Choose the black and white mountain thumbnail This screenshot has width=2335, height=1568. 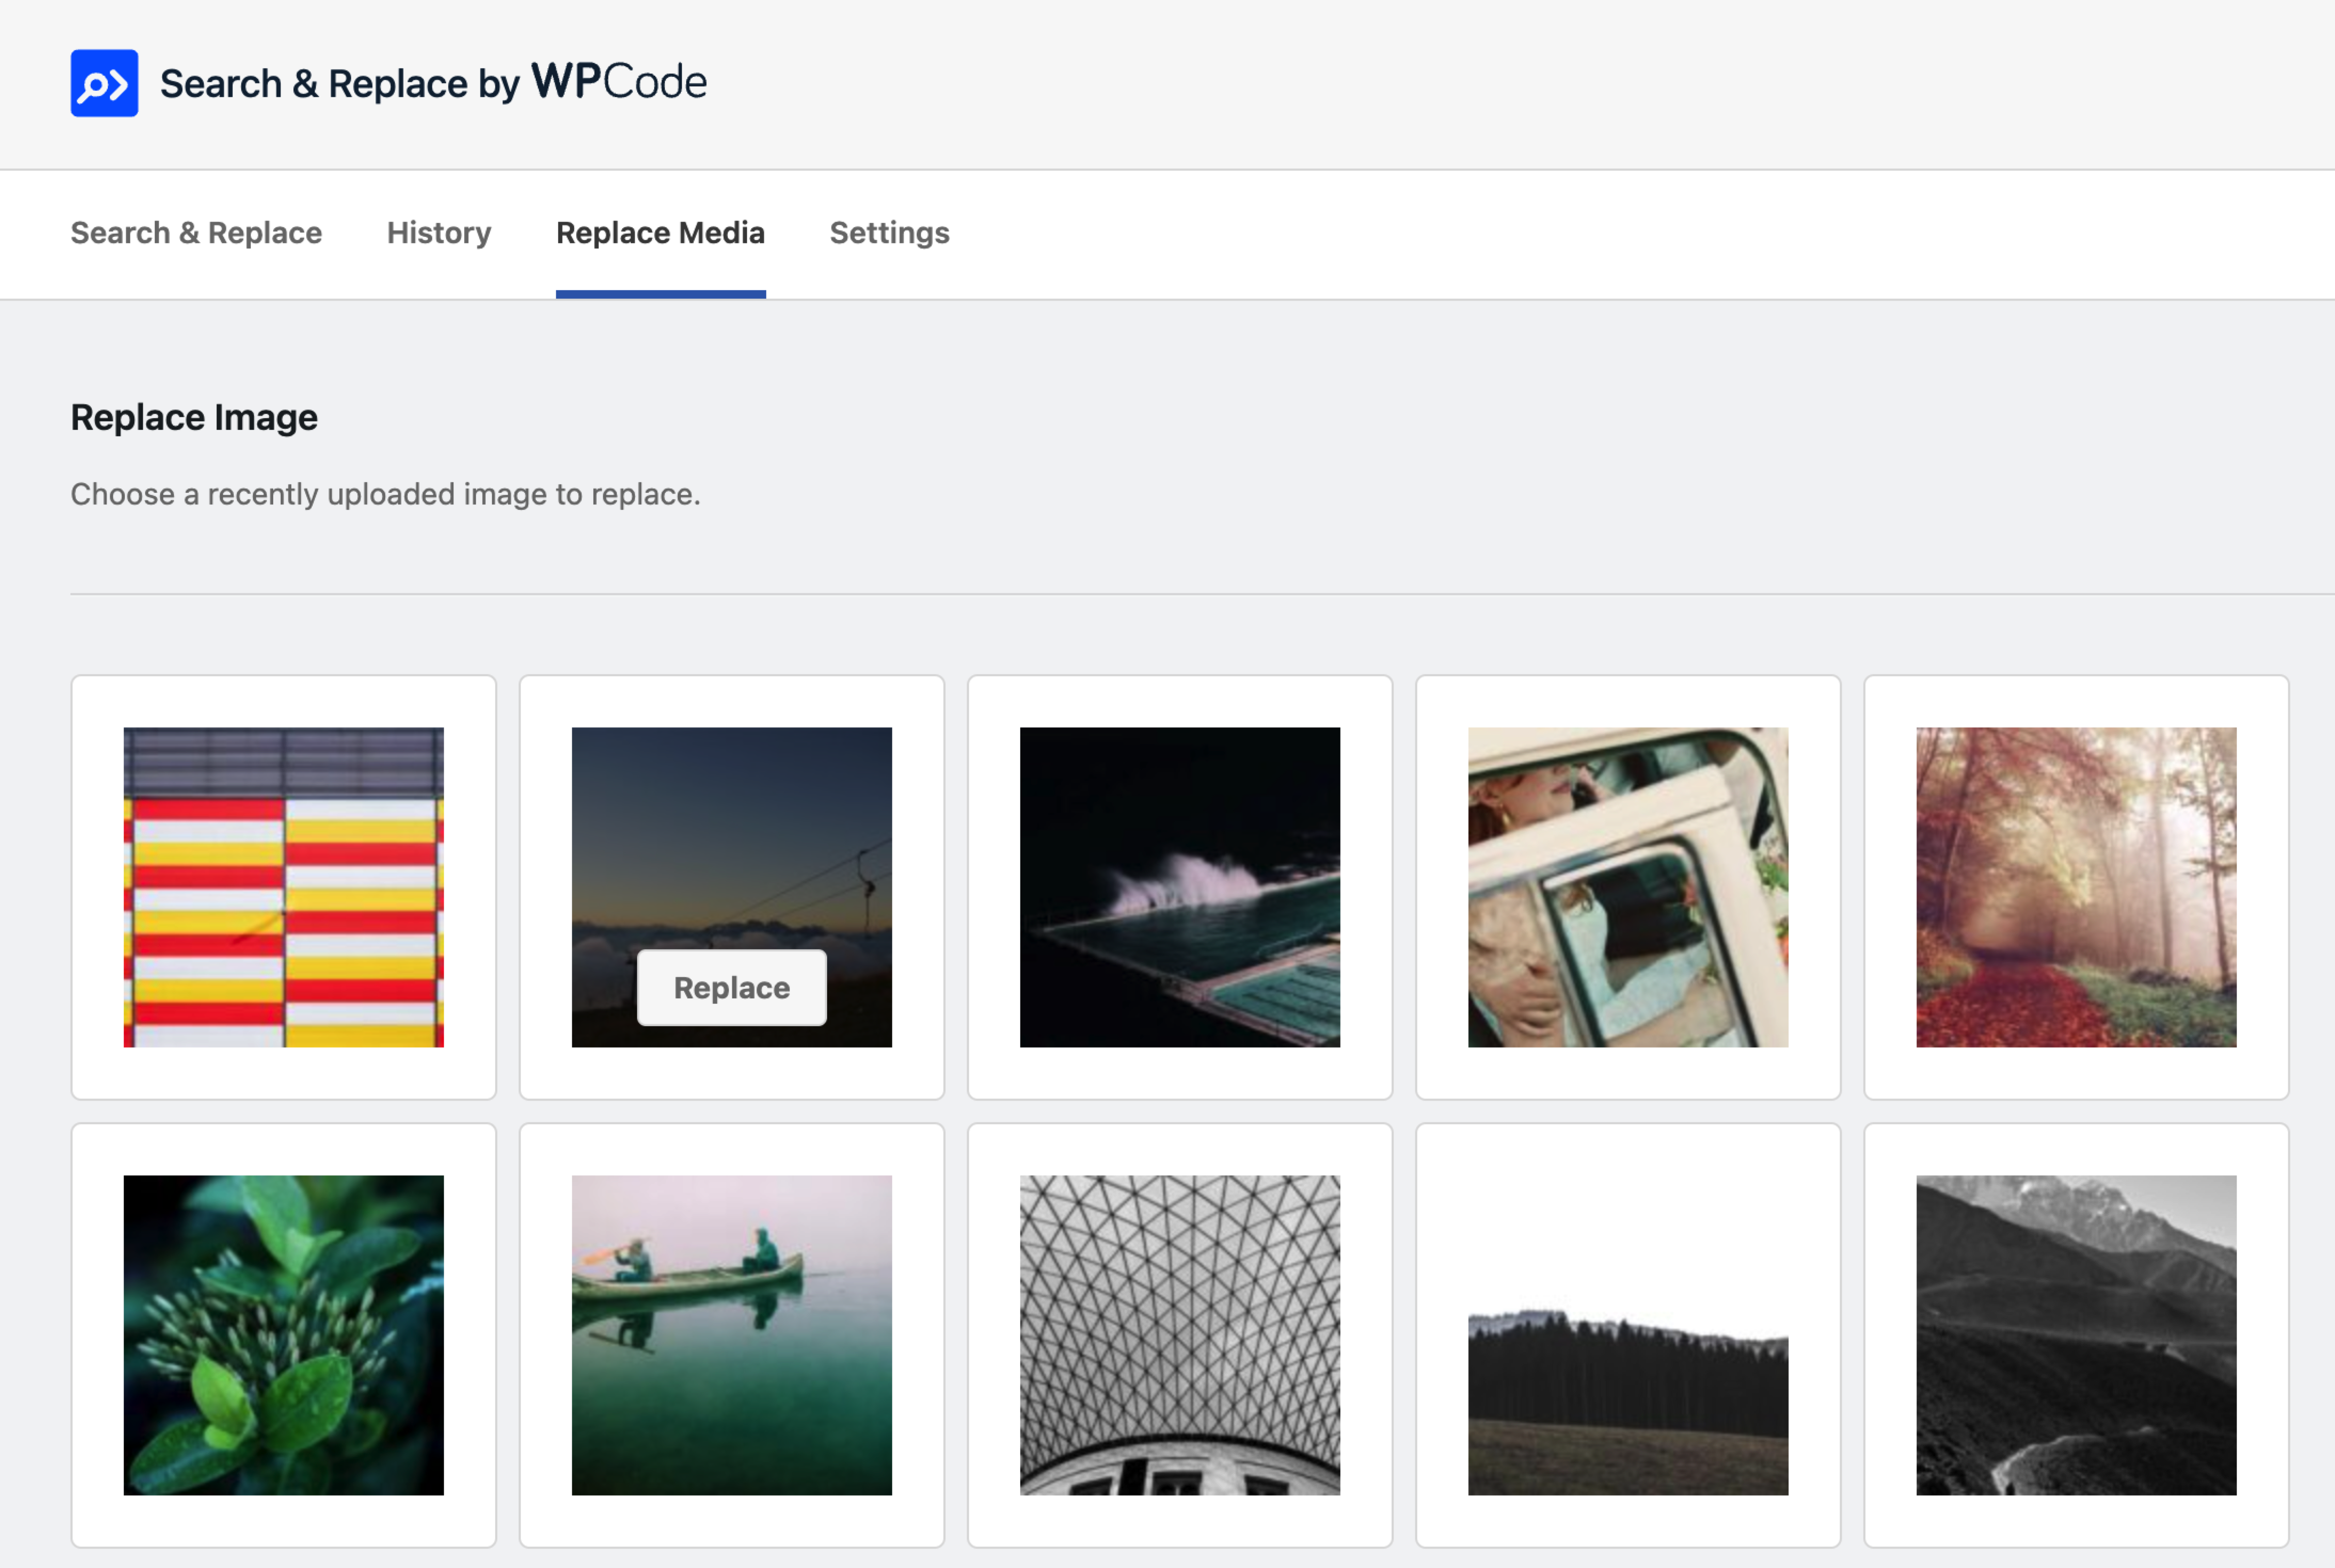2076,1335
